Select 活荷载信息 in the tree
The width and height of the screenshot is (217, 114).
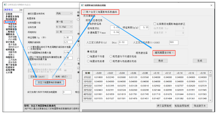pos(11,29)
